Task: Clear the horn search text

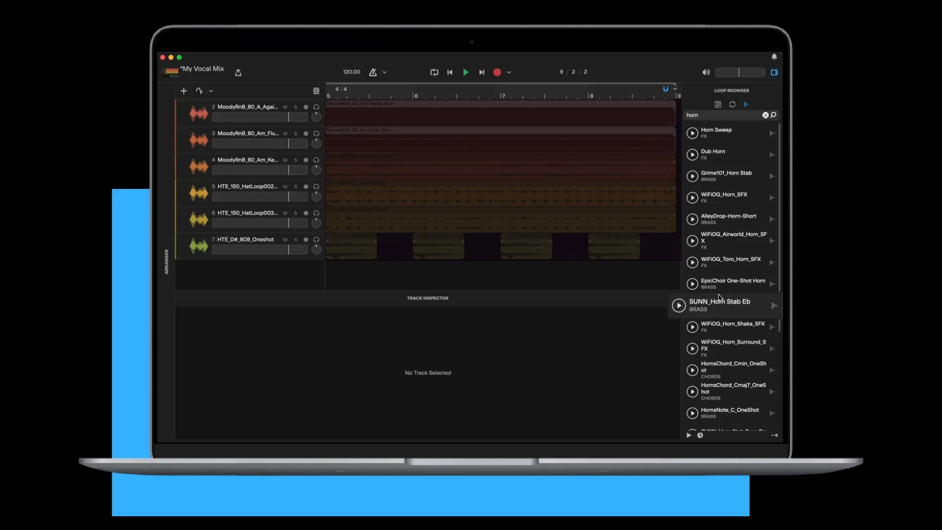Action: tap(765, 115)
